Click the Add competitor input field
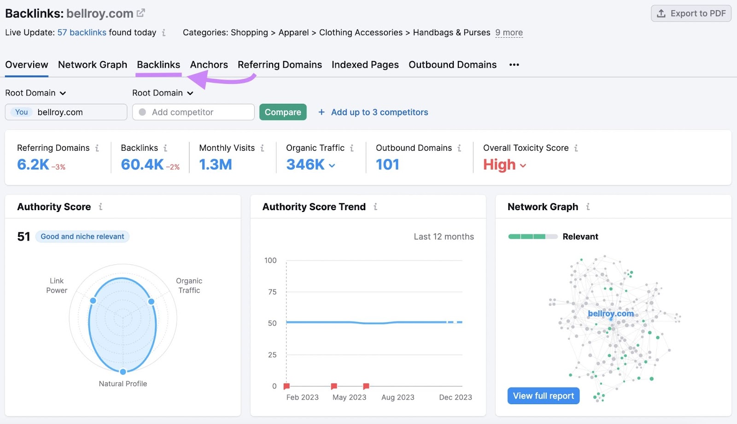 [193, 112]
